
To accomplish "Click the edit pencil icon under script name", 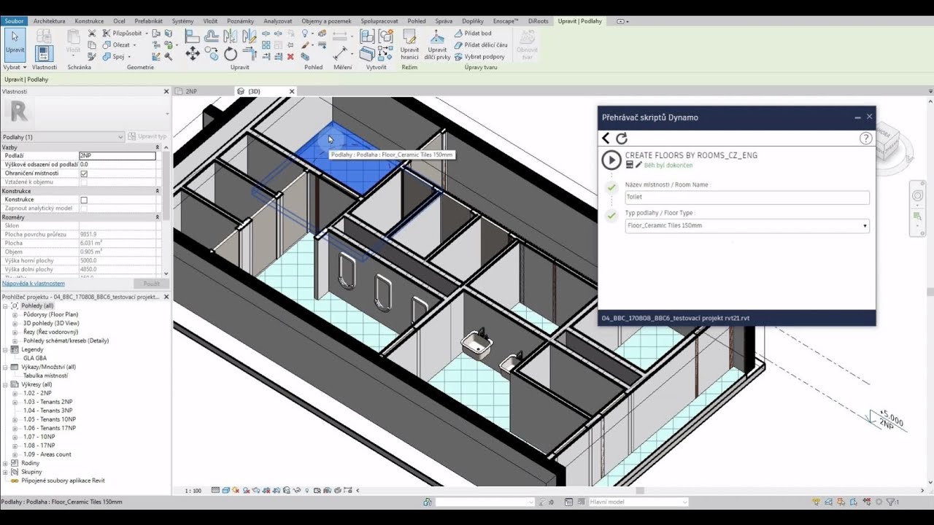I will click(x=638, y=166).
